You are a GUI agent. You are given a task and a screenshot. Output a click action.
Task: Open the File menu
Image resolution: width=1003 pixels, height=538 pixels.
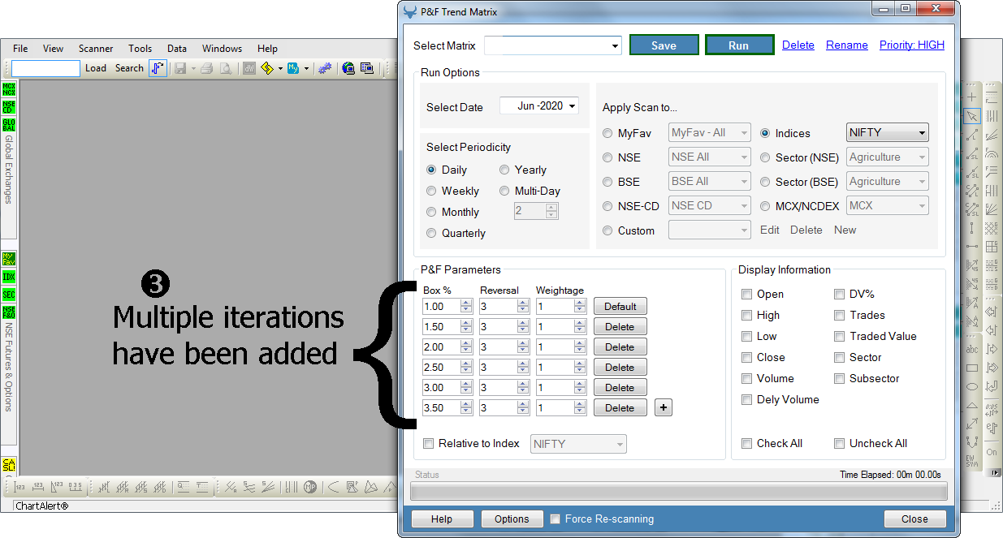tap(20, 49)
